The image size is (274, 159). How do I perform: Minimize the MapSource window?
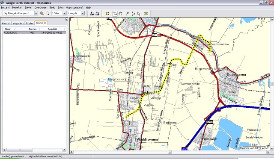261,3
